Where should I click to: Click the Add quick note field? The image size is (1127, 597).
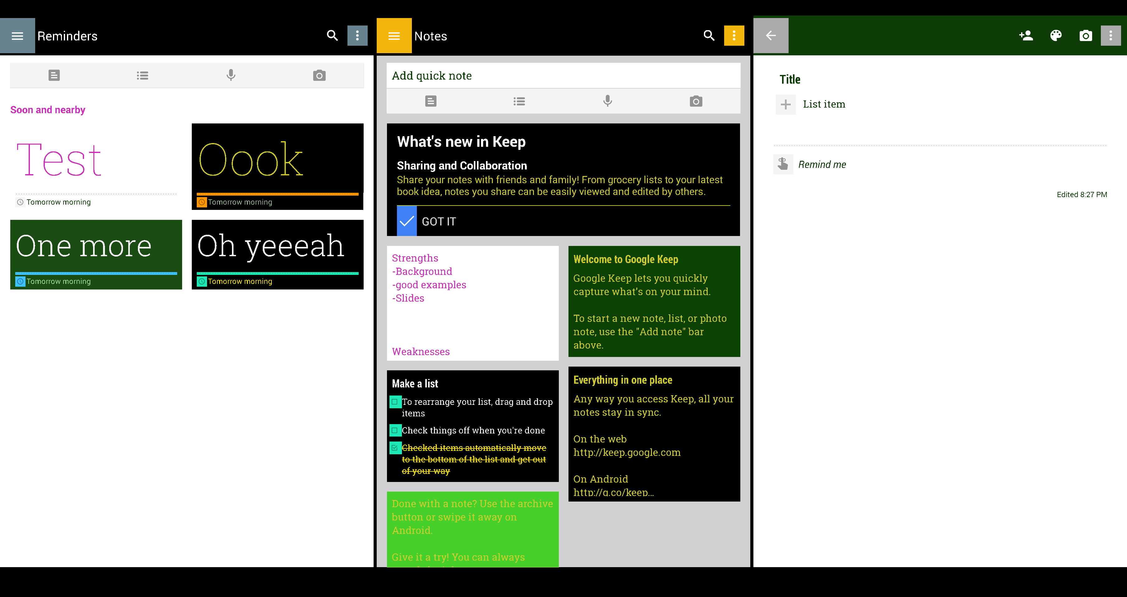[x=563, y=76]
